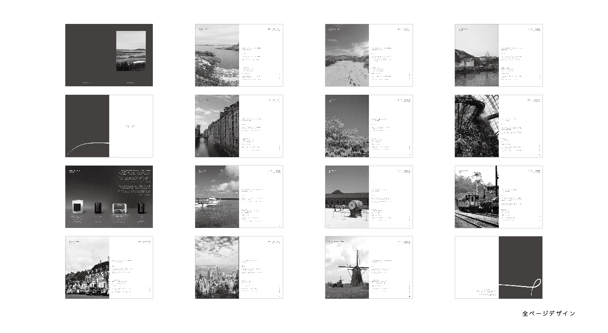Open the street with parked cars spread
Screen dimensions: 608x333
(109, 267)
